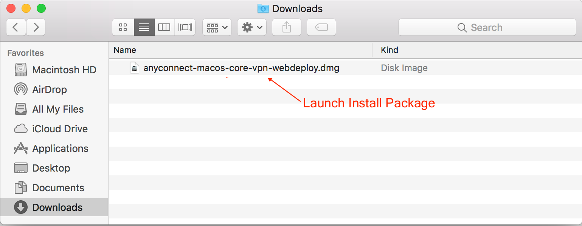Sort files by the Kind column
The height and width of the screenshot is (226, 582).
476,50
